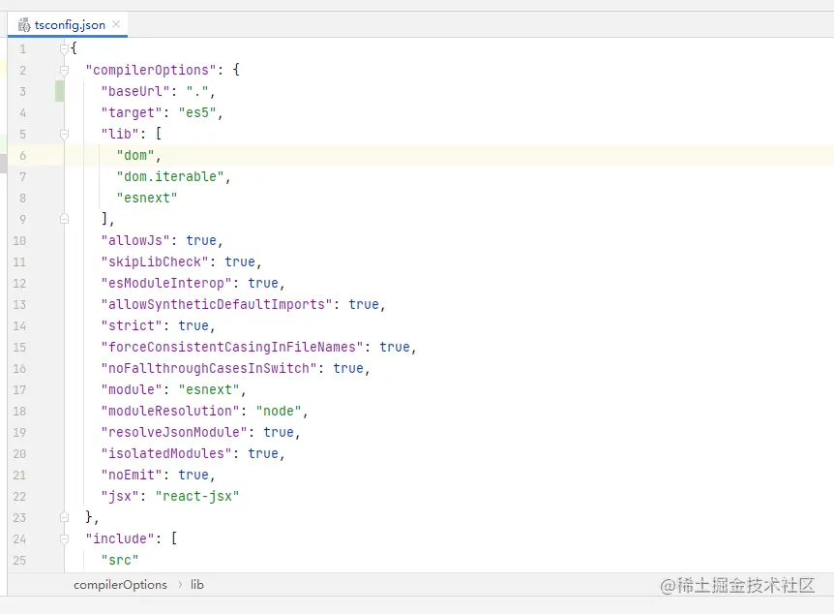The image size is (834, 614).
Task: Select compilerOptions in the breadcrumb bar
Action: [120, 585]
